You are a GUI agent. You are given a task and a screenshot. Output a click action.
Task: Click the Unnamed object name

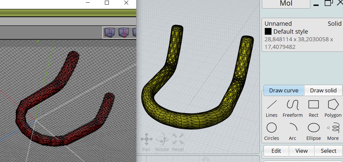click(x=278, y=24)
